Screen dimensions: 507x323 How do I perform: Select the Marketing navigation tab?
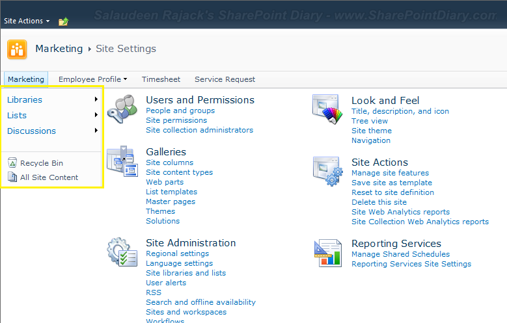pos(26,79)
